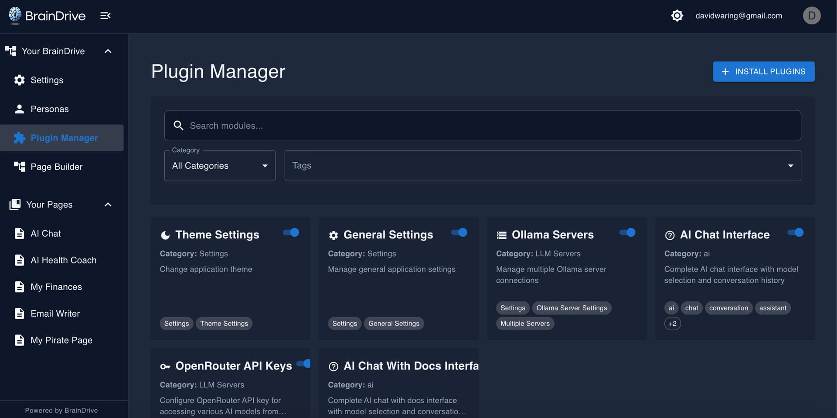Toggle off the Ollama Servers plugin
This screenshot has height=418, width=837.
point(627,232)
